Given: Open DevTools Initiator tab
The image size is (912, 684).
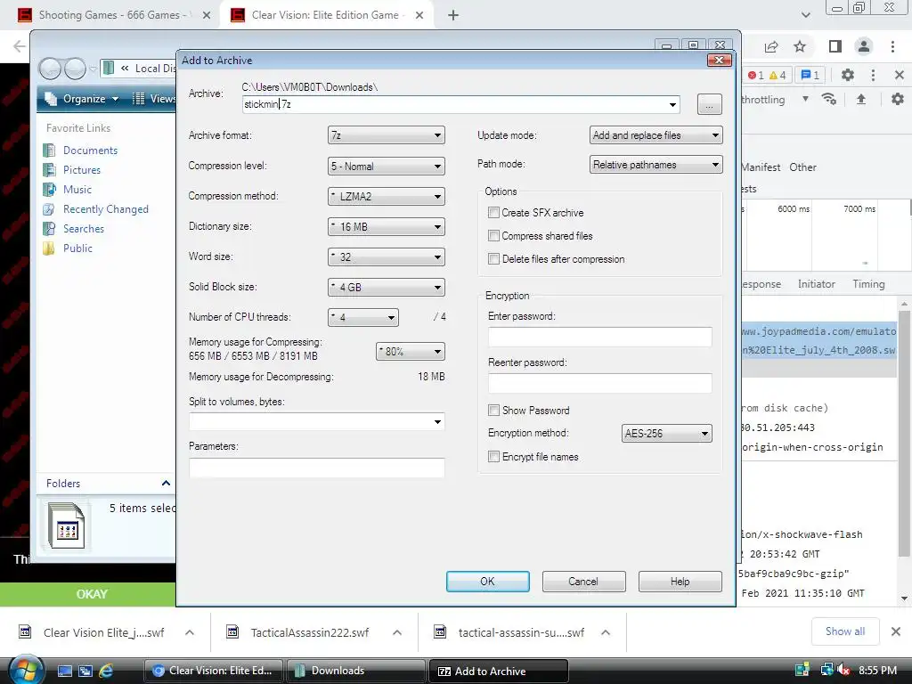Looking at the screenshot, I should click(x=816, y=284).
